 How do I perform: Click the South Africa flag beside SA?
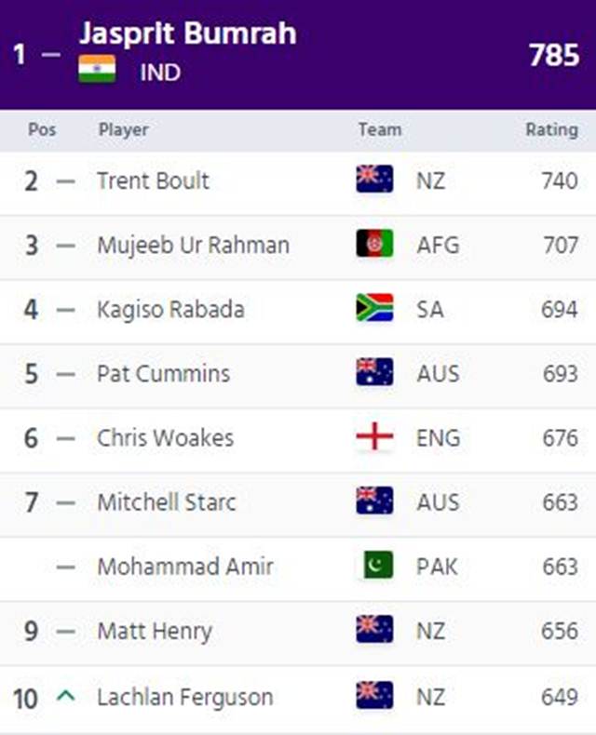374,308
